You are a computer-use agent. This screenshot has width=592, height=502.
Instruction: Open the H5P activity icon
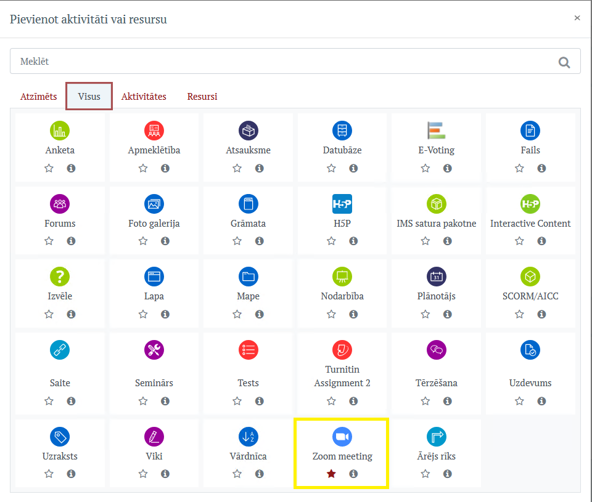(342, 204)
